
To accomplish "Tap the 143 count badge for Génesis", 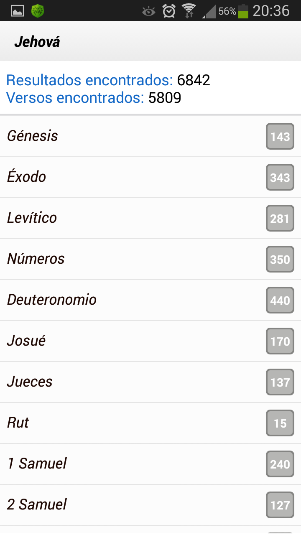I will pyautogui.click(x=280, y=136).
